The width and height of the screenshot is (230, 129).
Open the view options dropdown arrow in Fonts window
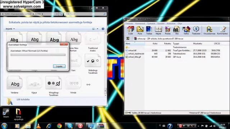pyautogui.click(x=97, y=29)
